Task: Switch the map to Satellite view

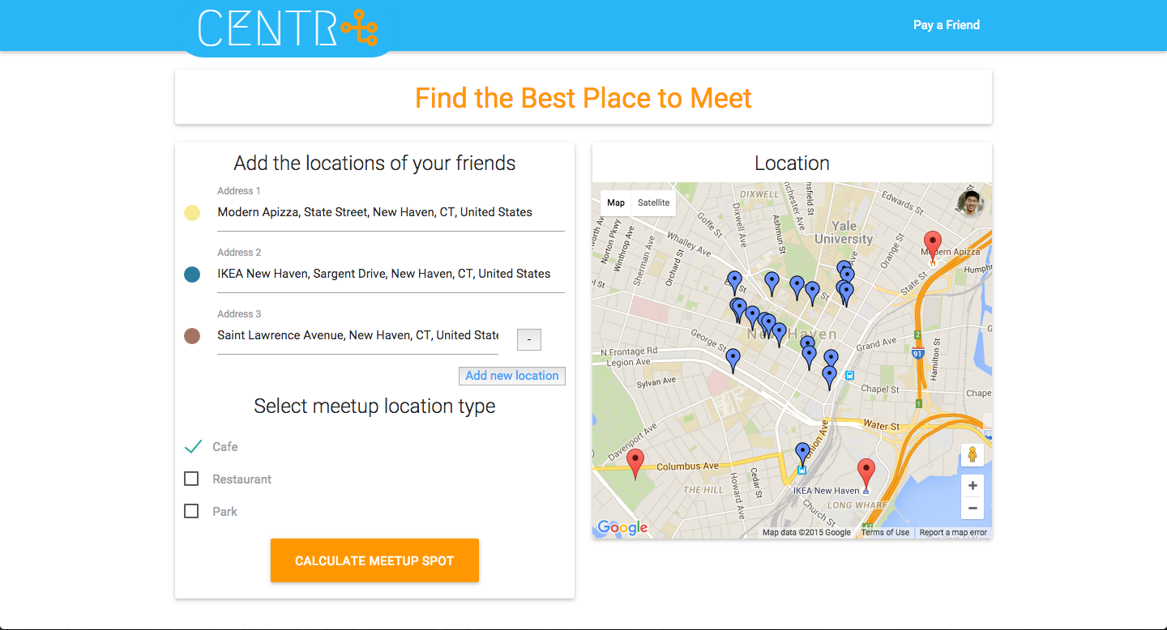Action: 653,202
